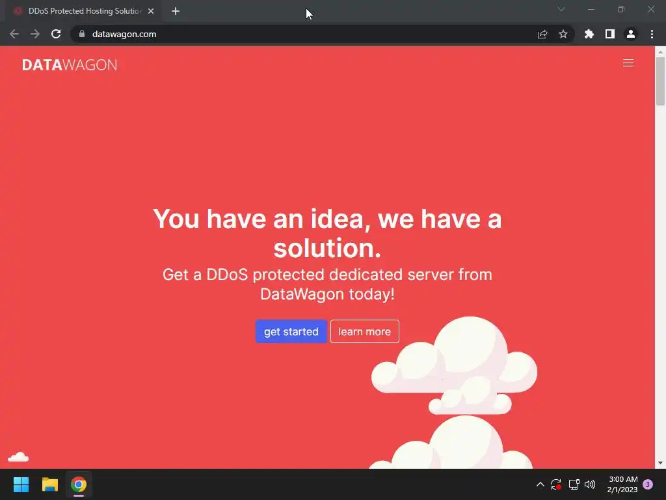Open a new browser tab
This screenshot has width=666, height=500.
coord(176,11)
